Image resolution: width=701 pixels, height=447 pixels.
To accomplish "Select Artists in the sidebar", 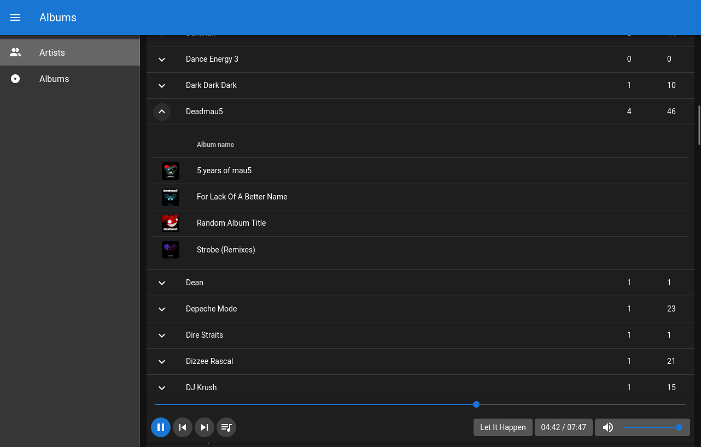I will pyautogui.click(x=70, y=52).
